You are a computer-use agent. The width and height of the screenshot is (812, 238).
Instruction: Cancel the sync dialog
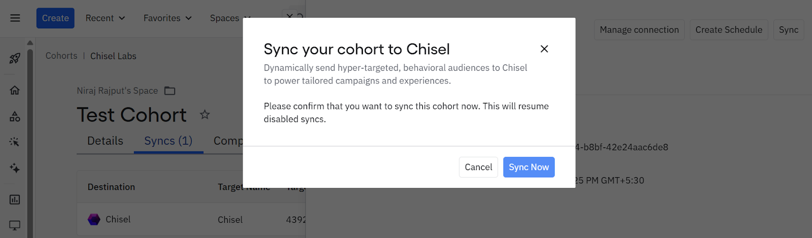pos(479,167)
